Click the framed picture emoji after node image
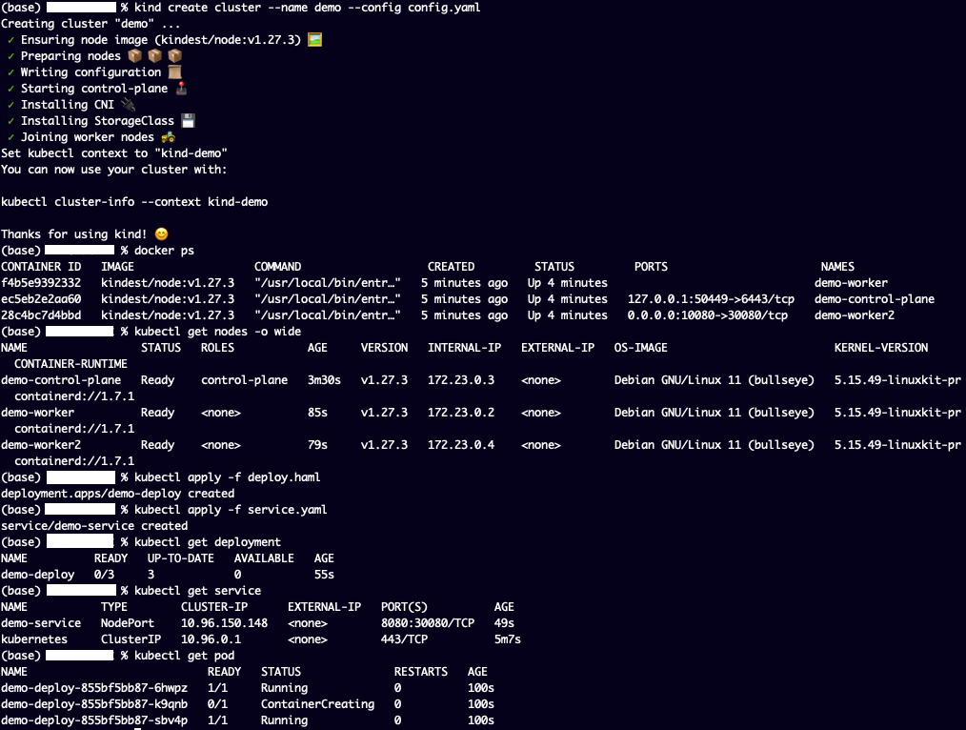 [x=315, y=40]
